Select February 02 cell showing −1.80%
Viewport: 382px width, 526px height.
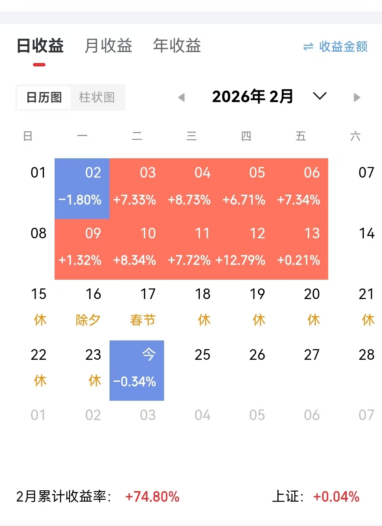pyautogui.click(x=82, y=188)
